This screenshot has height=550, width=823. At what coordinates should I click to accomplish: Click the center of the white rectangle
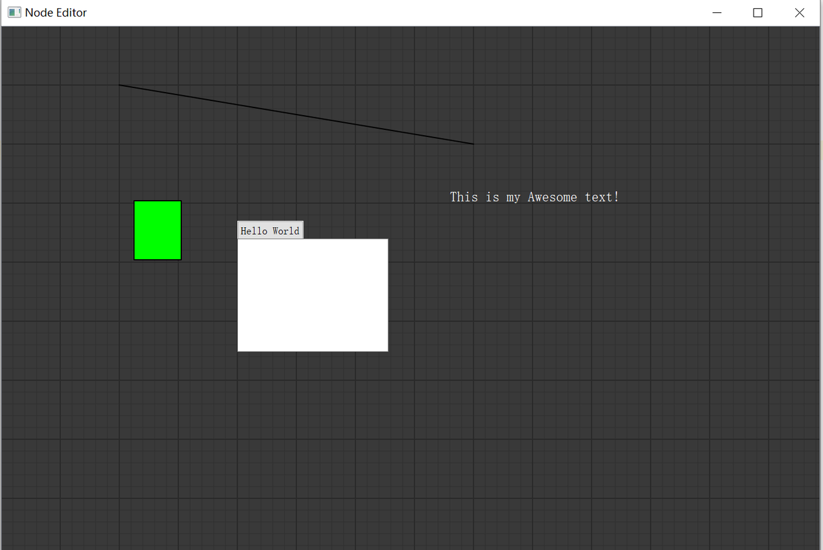point(312,295)
